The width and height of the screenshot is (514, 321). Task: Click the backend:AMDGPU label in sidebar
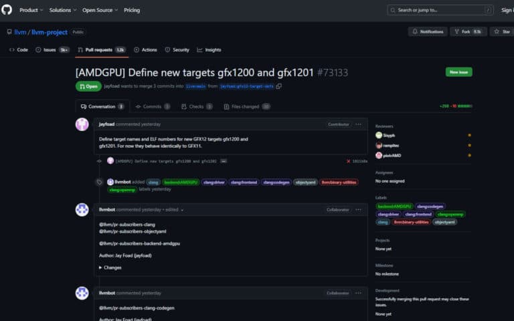coord(394,207)
